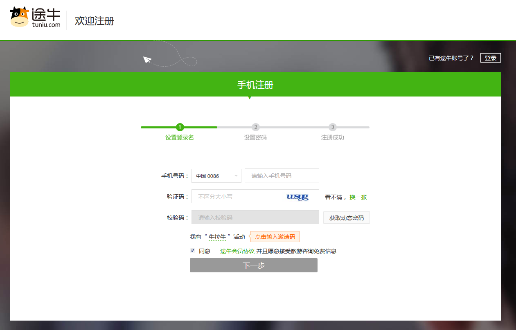Screen dimensions: 516x330
Task: Click the captcha image
Action: tap(297, 197)
